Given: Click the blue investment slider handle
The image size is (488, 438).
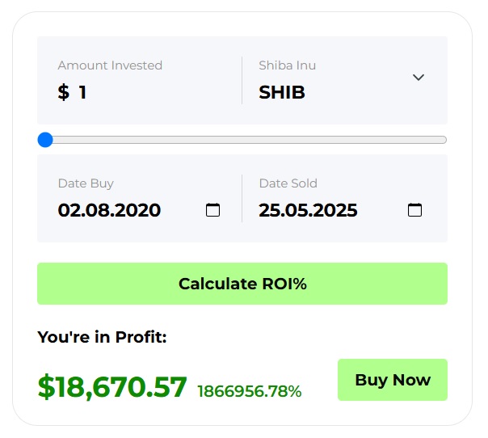Looking at the screenshot, I should pos(45,140).
